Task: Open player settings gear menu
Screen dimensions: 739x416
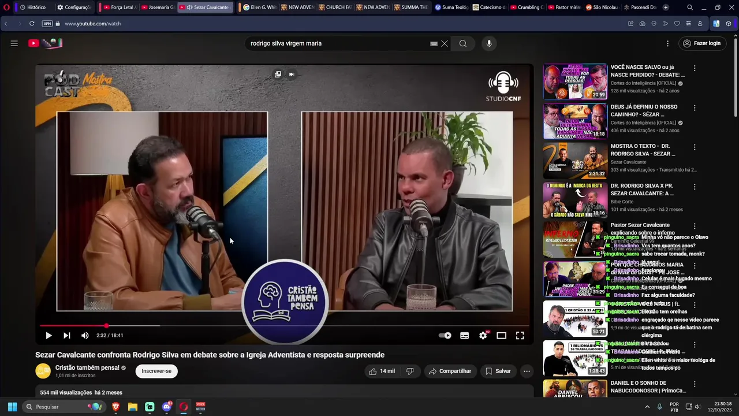Action: pyautogui.click(x=483, y=335)
